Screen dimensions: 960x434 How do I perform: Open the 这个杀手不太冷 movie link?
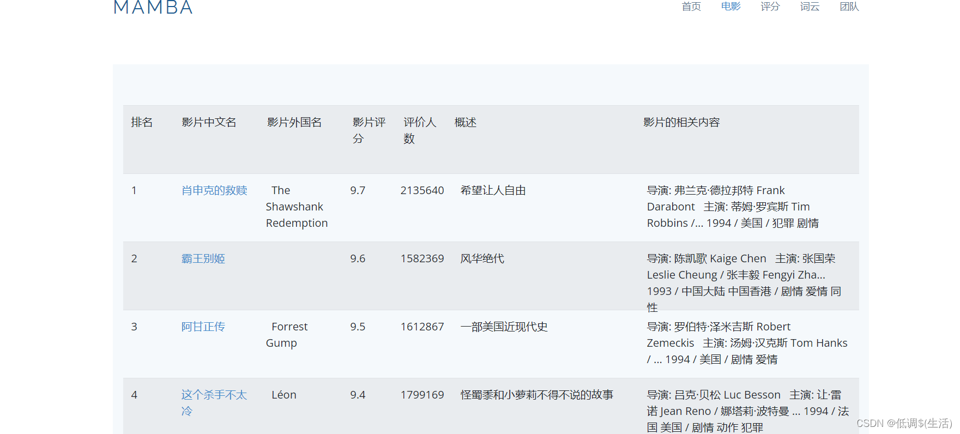click(214, 403)
